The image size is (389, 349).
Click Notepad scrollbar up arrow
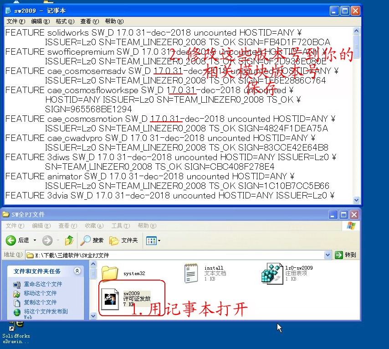click(x=357, y=31)
